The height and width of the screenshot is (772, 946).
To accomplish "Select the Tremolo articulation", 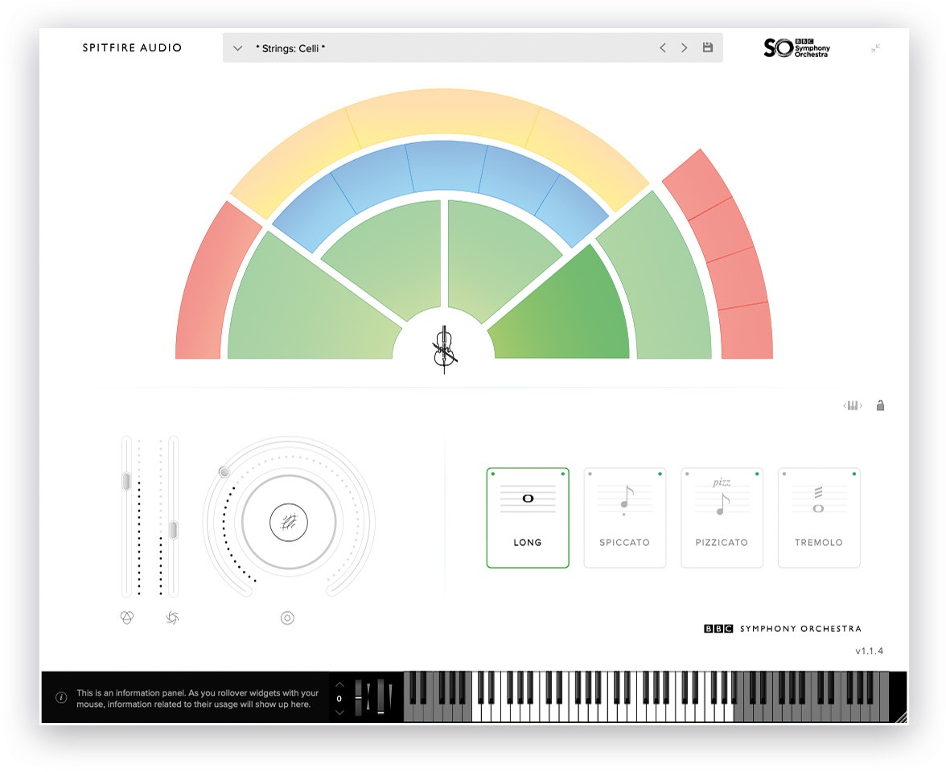I will [819, 518].
